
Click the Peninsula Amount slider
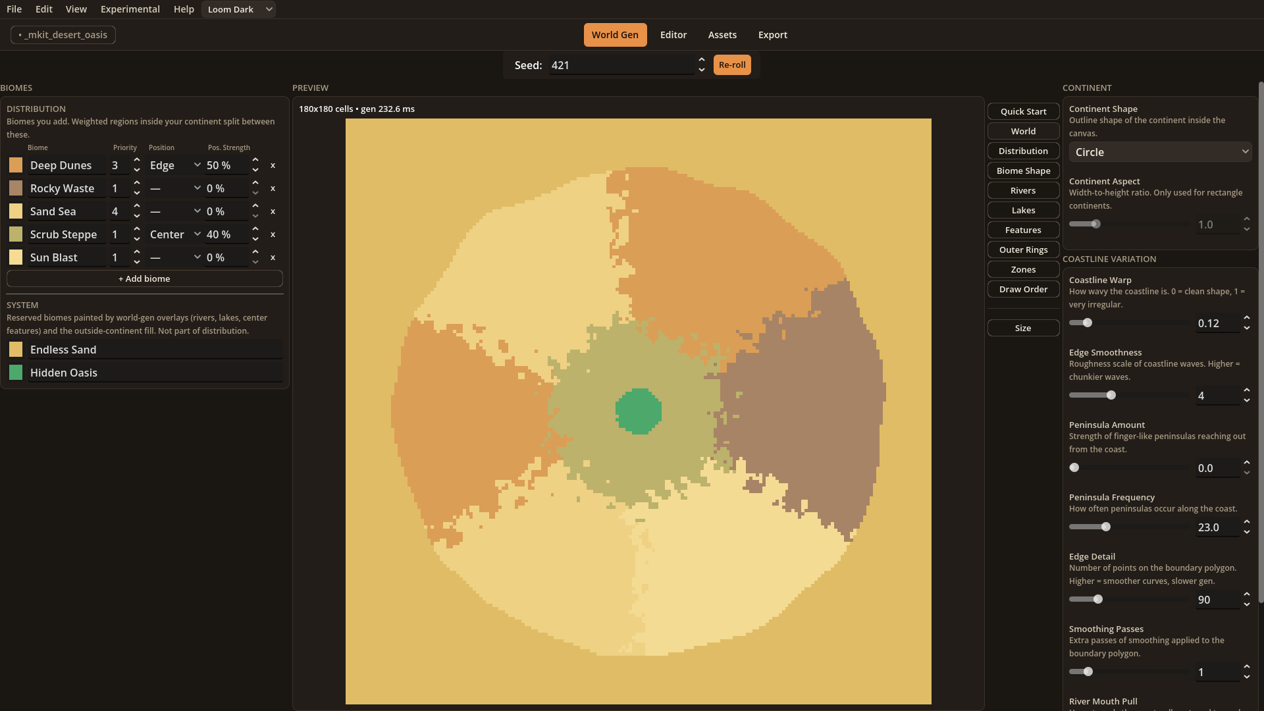point(1130,467)
